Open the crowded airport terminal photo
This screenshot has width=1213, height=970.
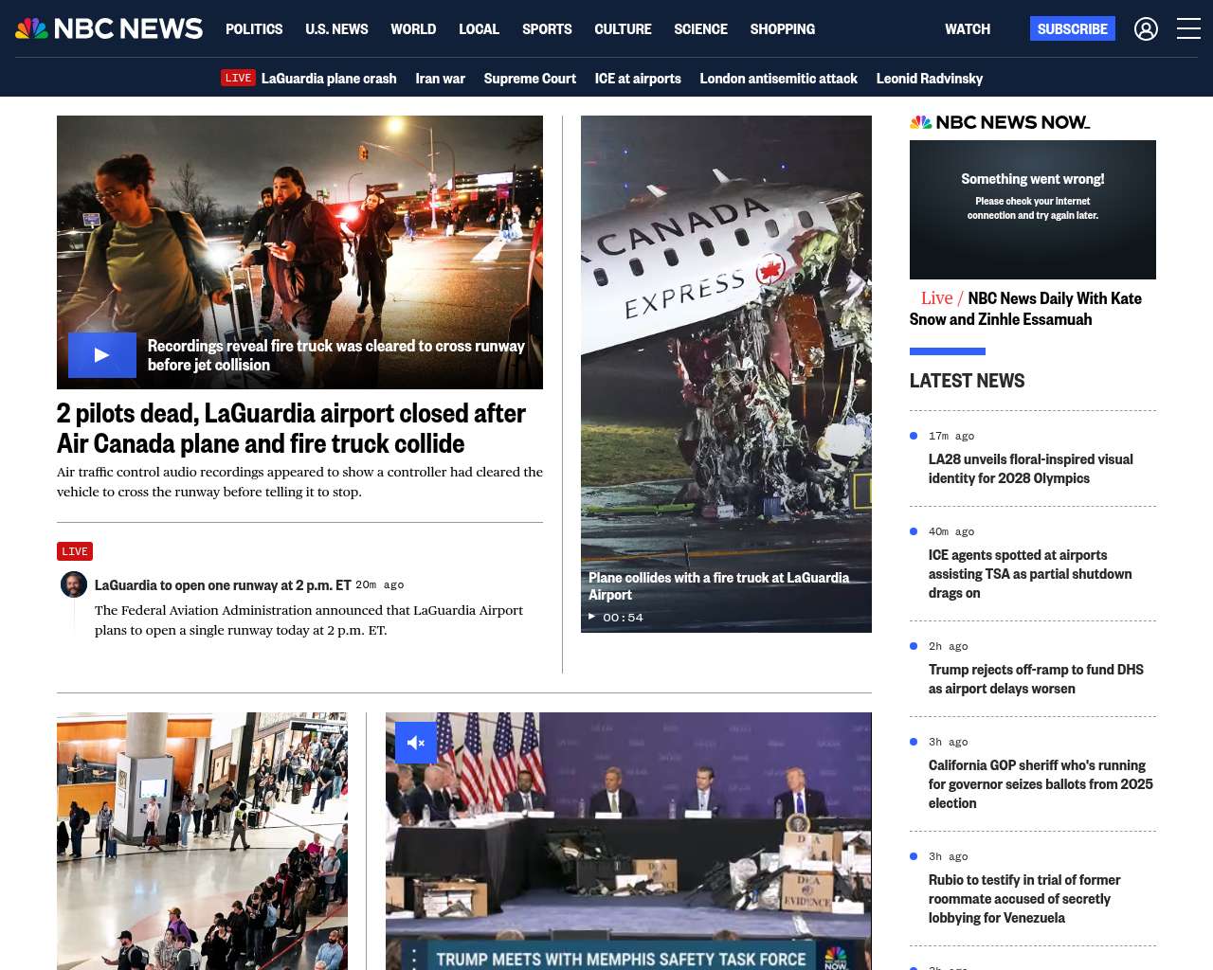[202, 841]
